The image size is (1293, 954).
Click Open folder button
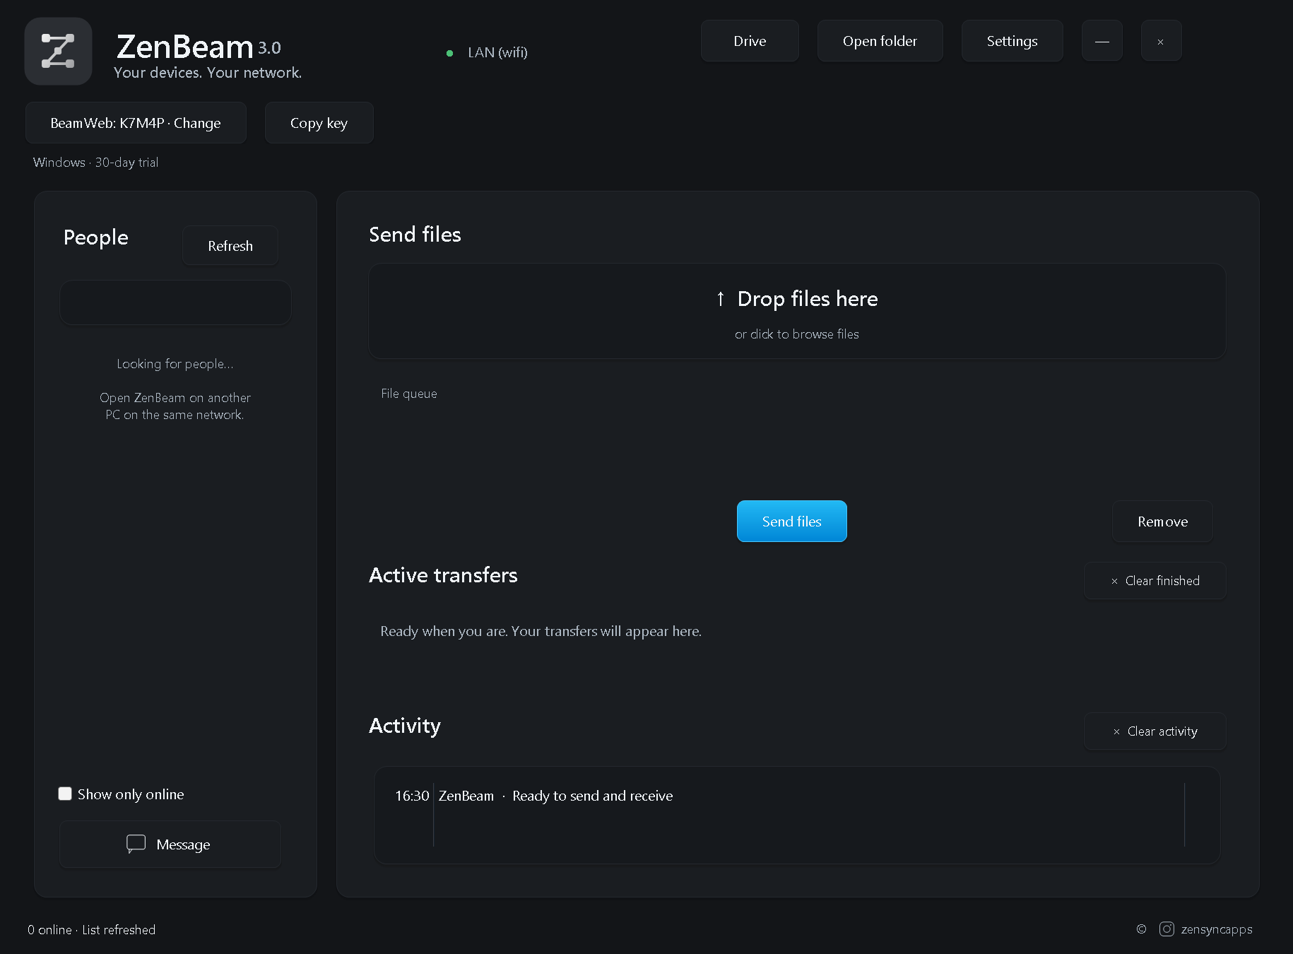tap(880, 41)
